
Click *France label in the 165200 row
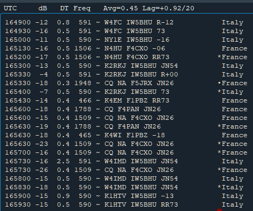(232, 57)
